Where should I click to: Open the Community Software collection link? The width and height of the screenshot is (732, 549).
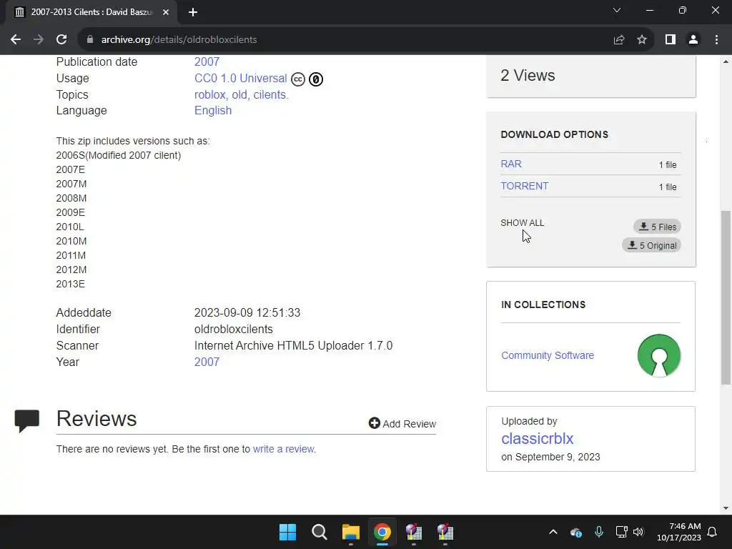(x=548, y=355)
